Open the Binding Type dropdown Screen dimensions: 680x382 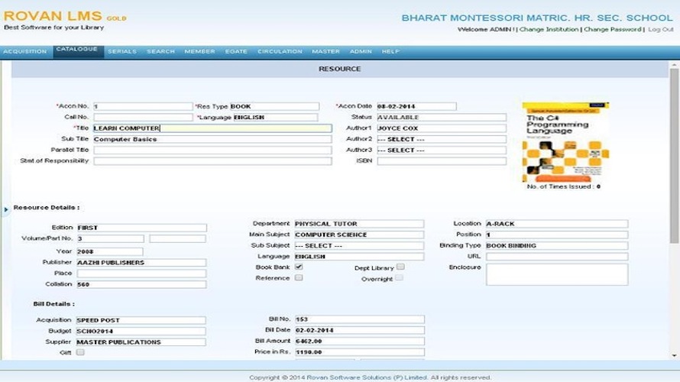click(x=557, y=245)
